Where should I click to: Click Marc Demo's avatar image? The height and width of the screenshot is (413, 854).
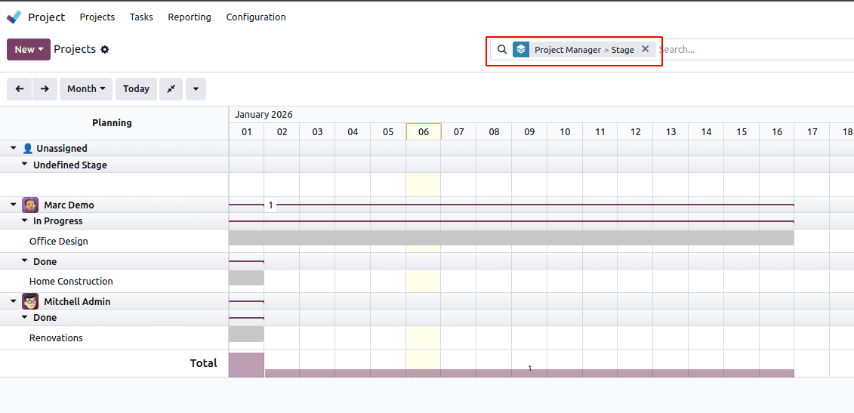point(30,205)
